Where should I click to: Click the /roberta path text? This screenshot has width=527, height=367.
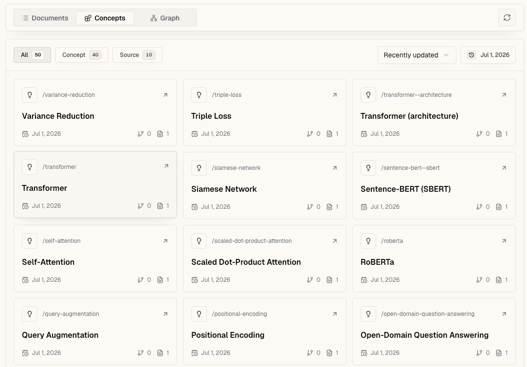[x=392, y=240]
